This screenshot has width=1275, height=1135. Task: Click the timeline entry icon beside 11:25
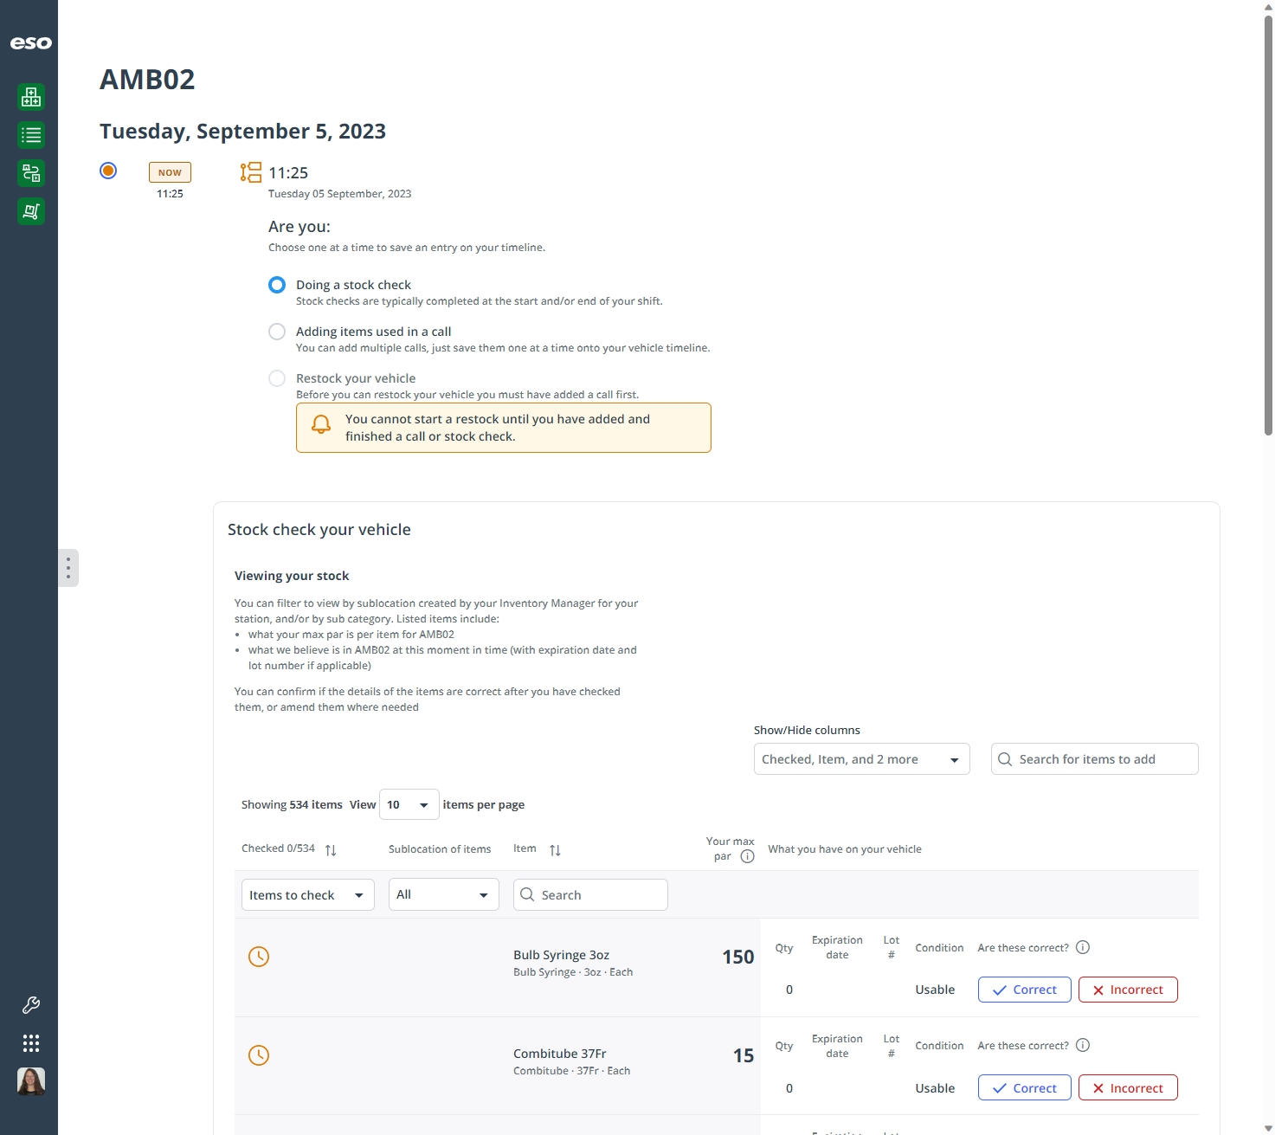(x=251, y=172)
